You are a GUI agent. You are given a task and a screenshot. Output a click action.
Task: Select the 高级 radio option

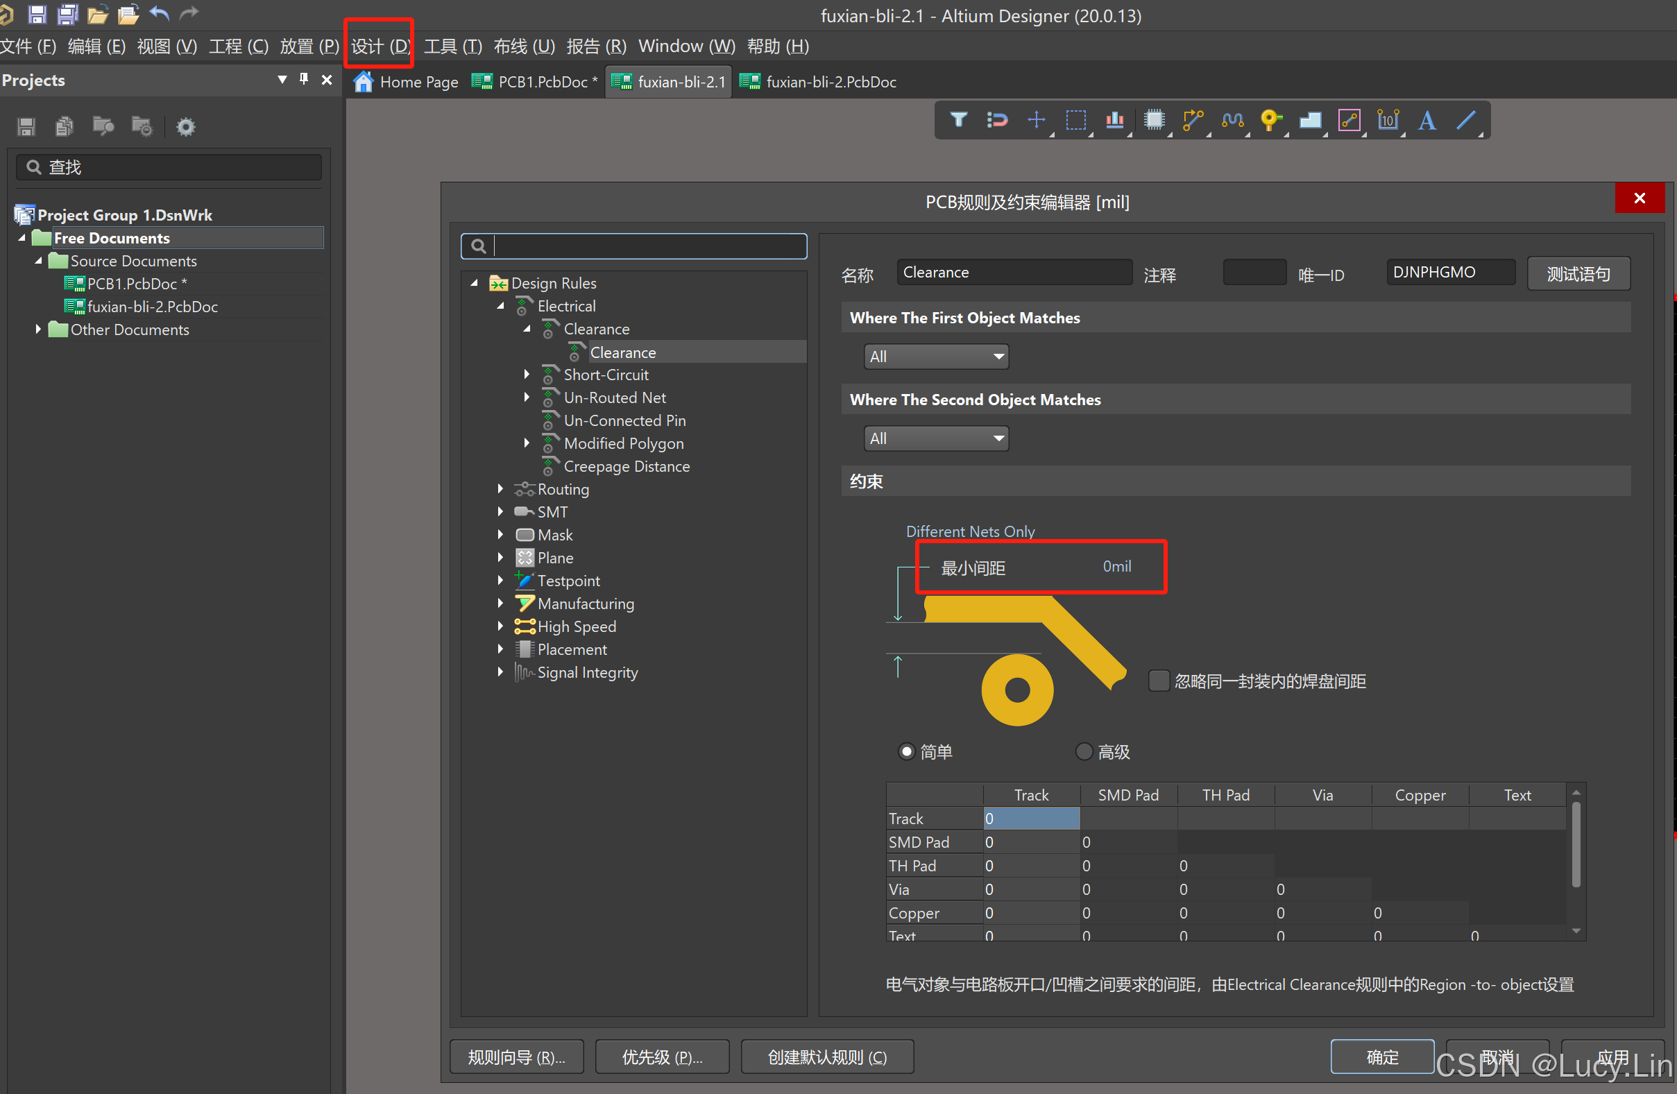pyautogui.click(x=1084, y=751)
